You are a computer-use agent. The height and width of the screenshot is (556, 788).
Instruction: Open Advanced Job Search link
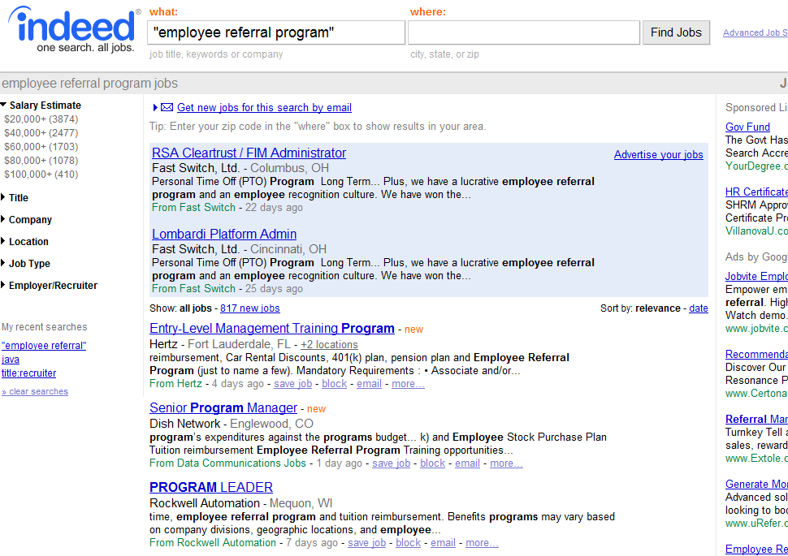click(756, 32)
